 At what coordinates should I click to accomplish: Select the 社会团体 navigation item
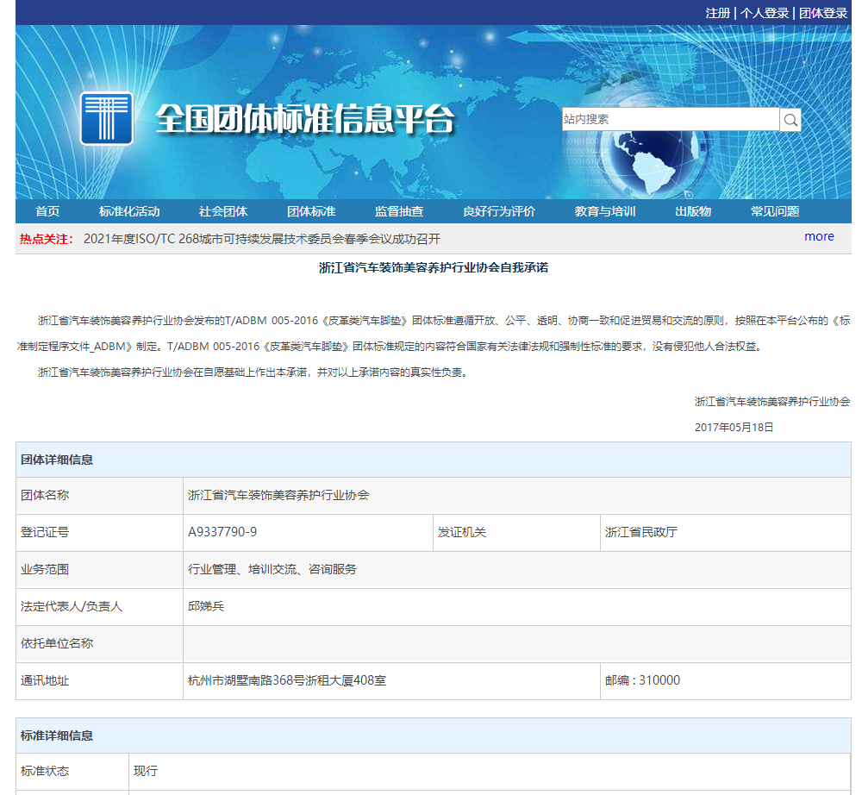pyautogui.click(x=223, y=210)
